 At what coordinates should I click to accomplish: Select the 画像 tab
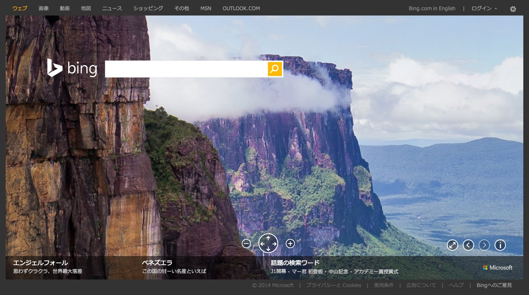click(44, 8)
